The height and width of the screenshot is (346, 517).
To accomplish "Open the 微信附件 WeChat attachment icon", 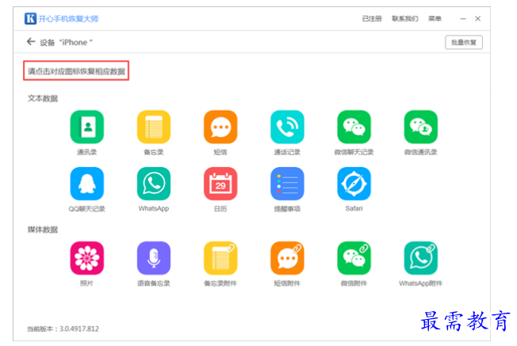I will 354,258.
